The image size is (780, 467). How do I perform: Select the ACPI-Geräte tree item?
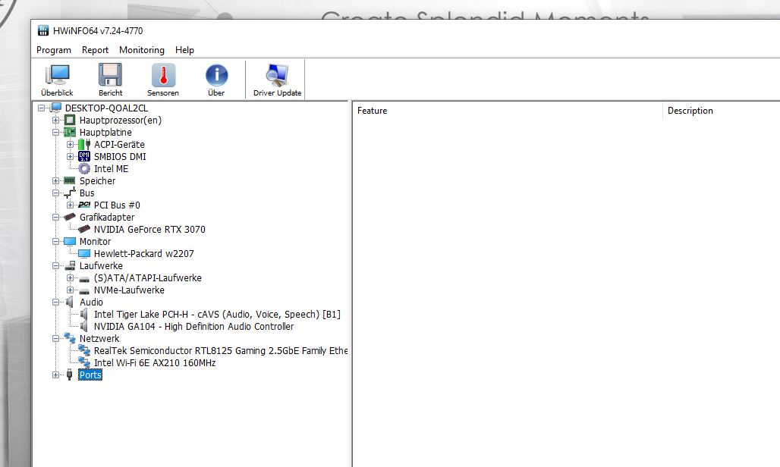(x=119, y=145)
